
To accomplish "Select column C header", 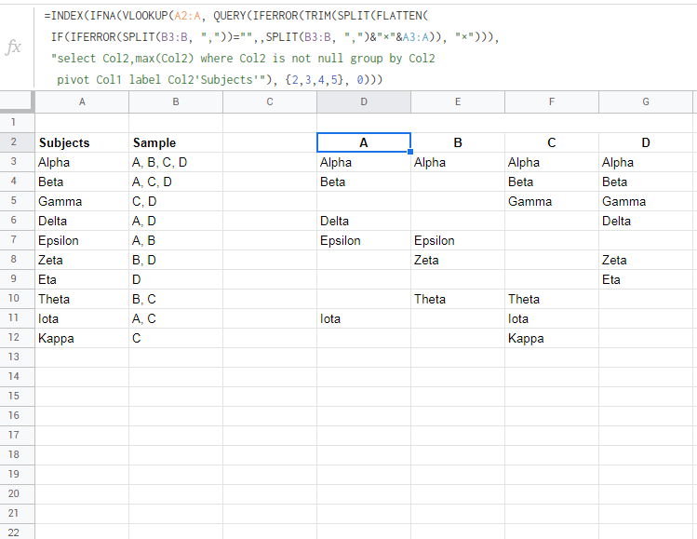I will click(x=270, y=101).
